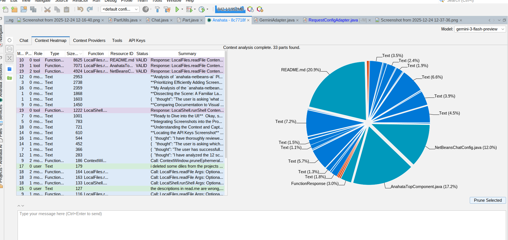This screenshot has width=508, height=240.
Task: Switch to the Context Providers tab
Action: click(x=89, y=41)
